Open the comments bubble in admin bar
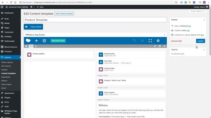Viewport: 211px width, 118px height. point(31,7)
